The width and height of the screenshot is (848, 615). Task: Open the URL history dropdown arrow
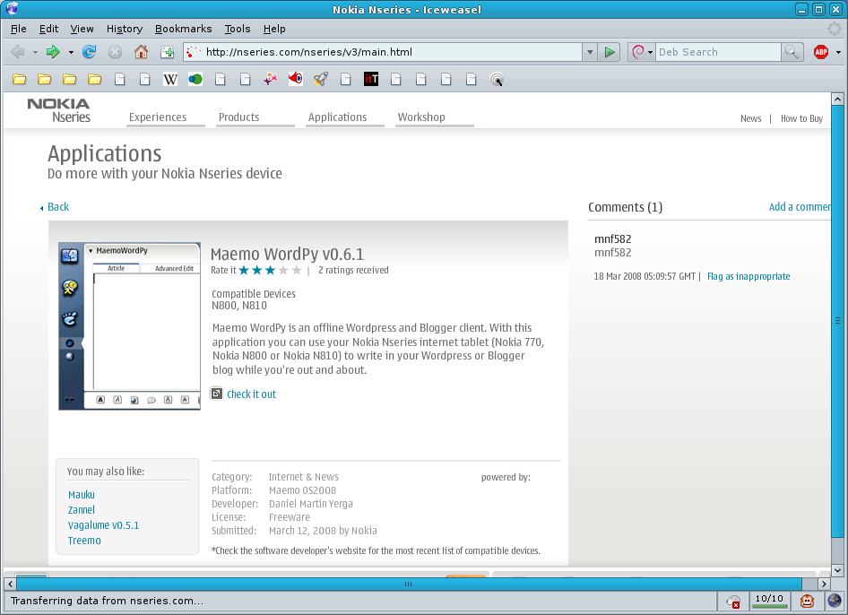tap(589, 52)
